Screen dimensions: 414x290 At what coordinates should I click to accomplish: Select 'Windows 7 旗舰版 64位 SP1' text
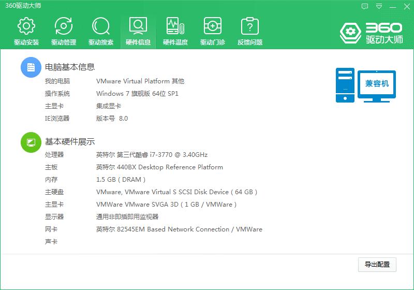pos(137,94)
